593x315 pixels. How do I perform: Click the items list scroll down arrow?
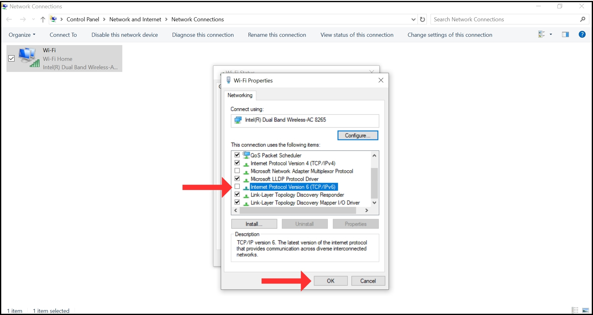(x=374, y=203)
